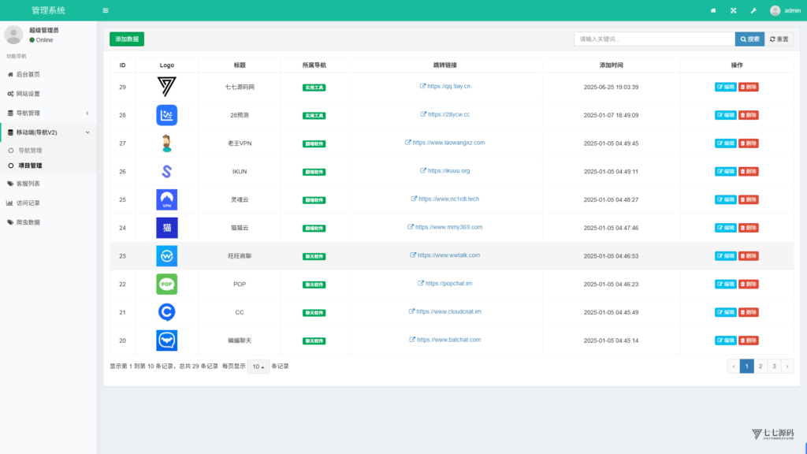
Task: Edit the IKUN entry
Action: tap(726, 171)
